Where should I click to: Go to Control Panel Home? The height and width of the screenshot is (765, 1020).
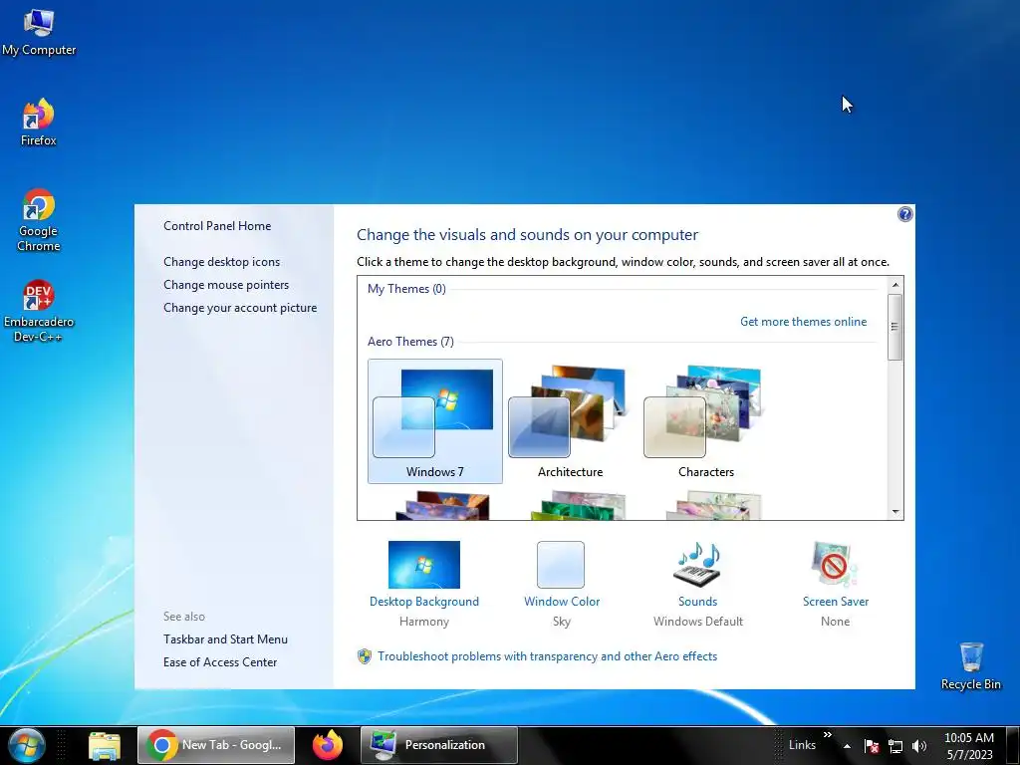tap(217, 226)
